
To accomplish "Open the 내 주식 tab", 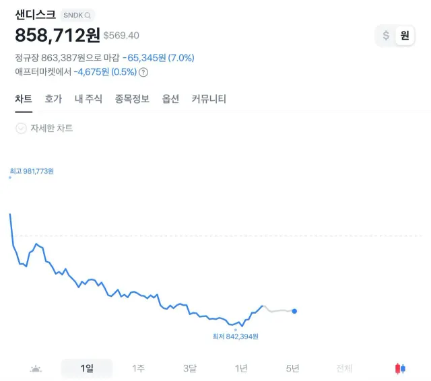I will coord(88,99).
